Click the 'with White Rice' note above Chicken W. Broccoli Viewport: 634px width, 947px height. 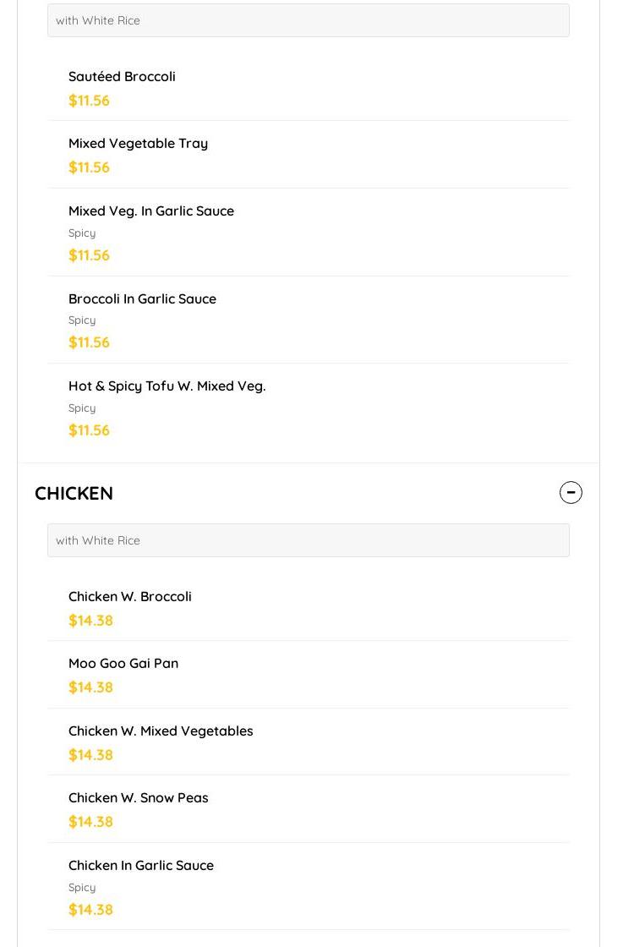point(98,540)
